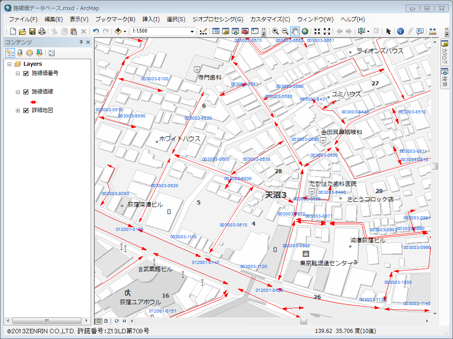This screenshot has height=339, width=453.
Task: Click the Fixed Zoom In icon
Action: click(x=317, y=31)
